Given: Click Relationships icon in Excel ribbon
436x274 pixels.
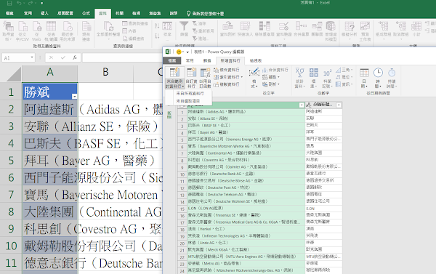Looking at the screenshot, I should [317, 26].
